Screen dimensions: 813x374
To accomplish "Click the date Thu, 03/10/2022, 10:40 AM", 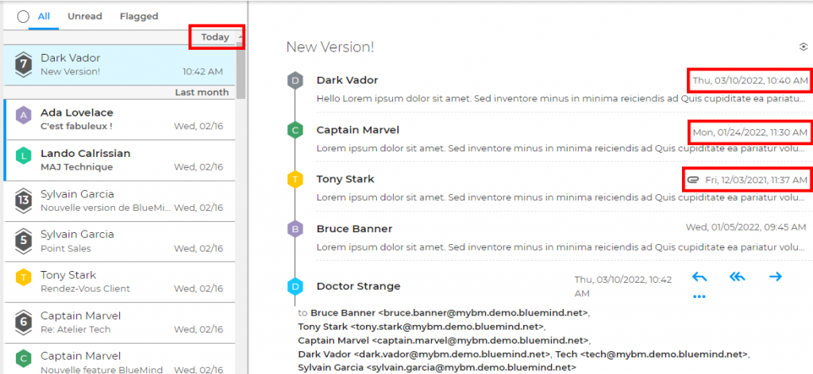I will pos(750,81).
